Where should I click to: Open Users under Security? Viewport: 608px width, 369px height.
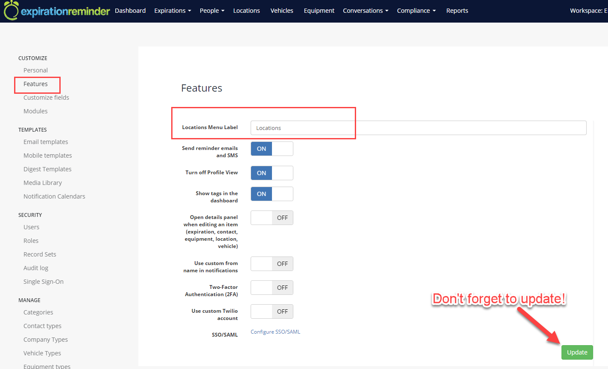pos(31,227)
